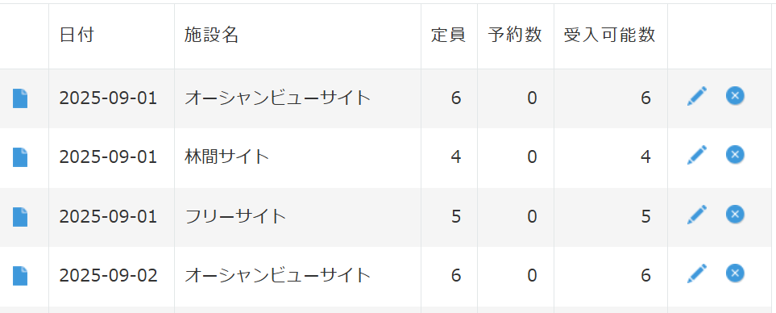Open document icon for フリーサイト row
This screenshot has width=776, height=313.
(20, 216)
